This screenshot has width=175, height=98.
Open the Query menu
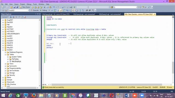point(16,4)
